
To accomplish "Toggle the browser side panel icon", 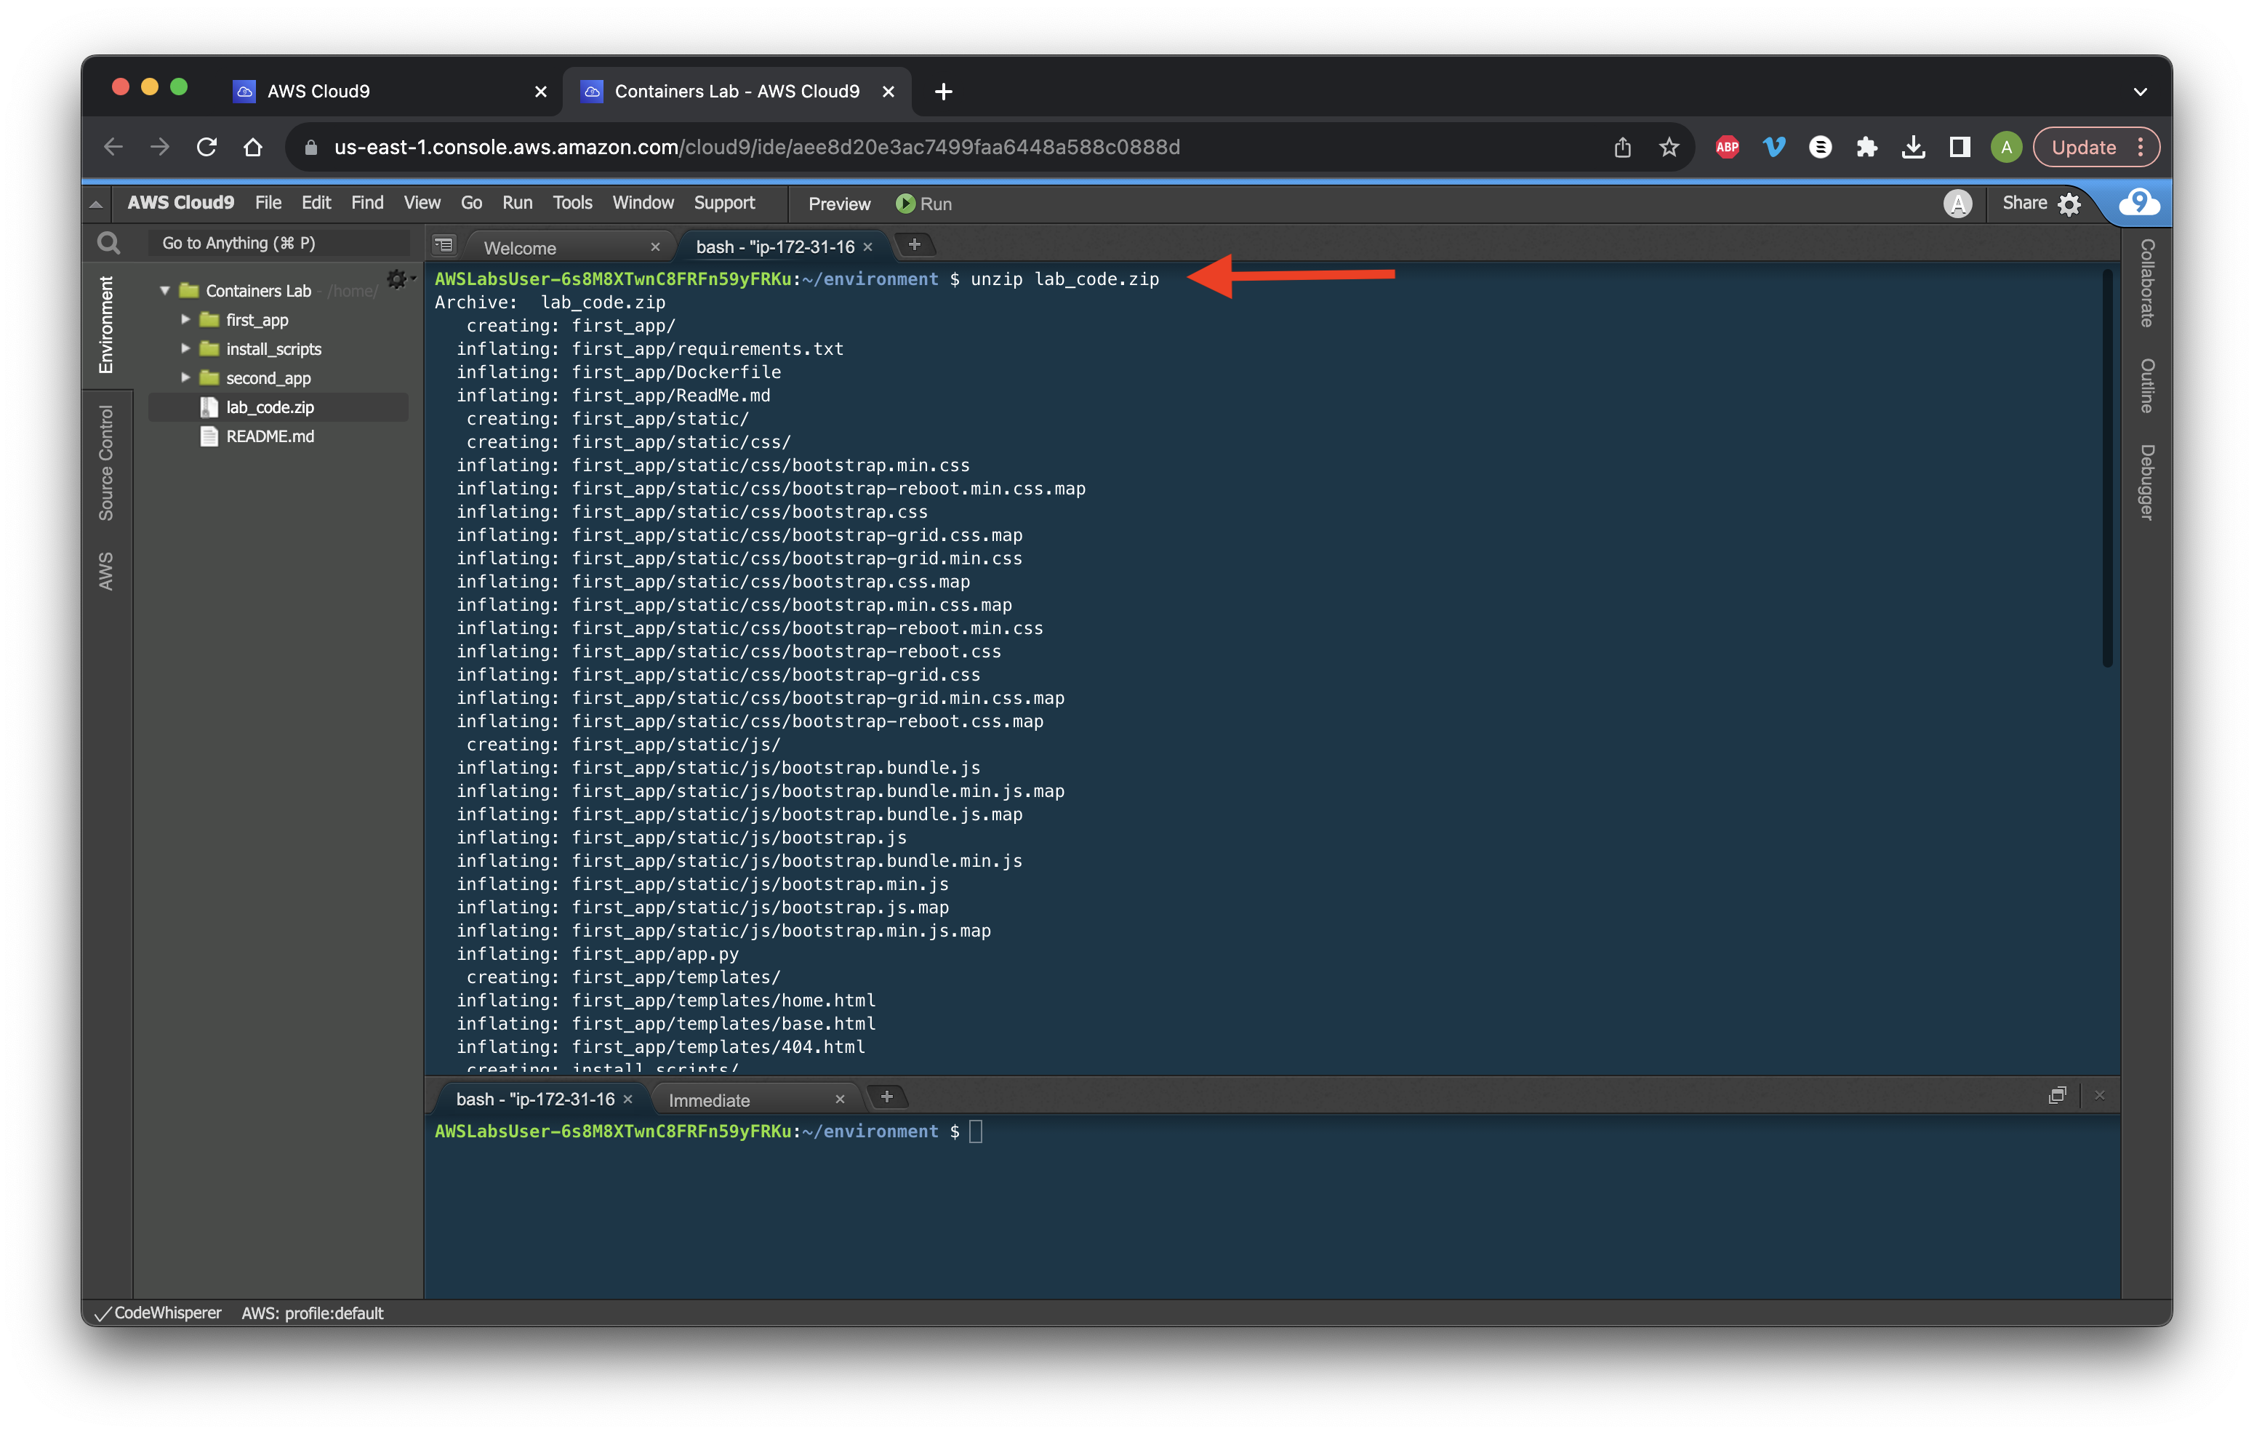I will (x=1960, y=147).
